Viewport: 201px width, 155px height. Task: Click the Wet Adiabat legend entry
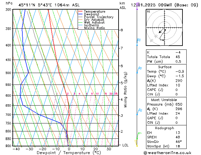click(x=94, y=22)
